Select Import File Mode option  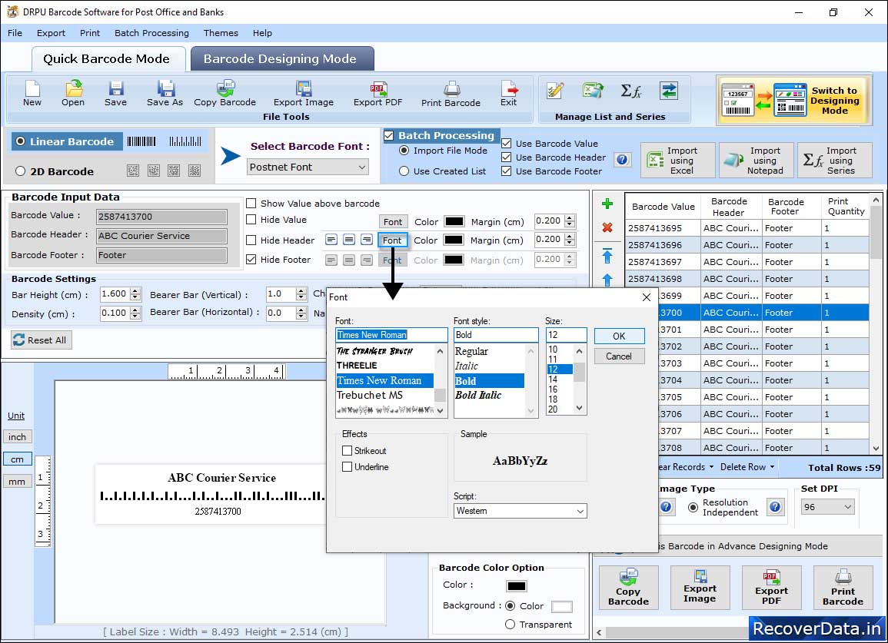[x=404, y=151]
